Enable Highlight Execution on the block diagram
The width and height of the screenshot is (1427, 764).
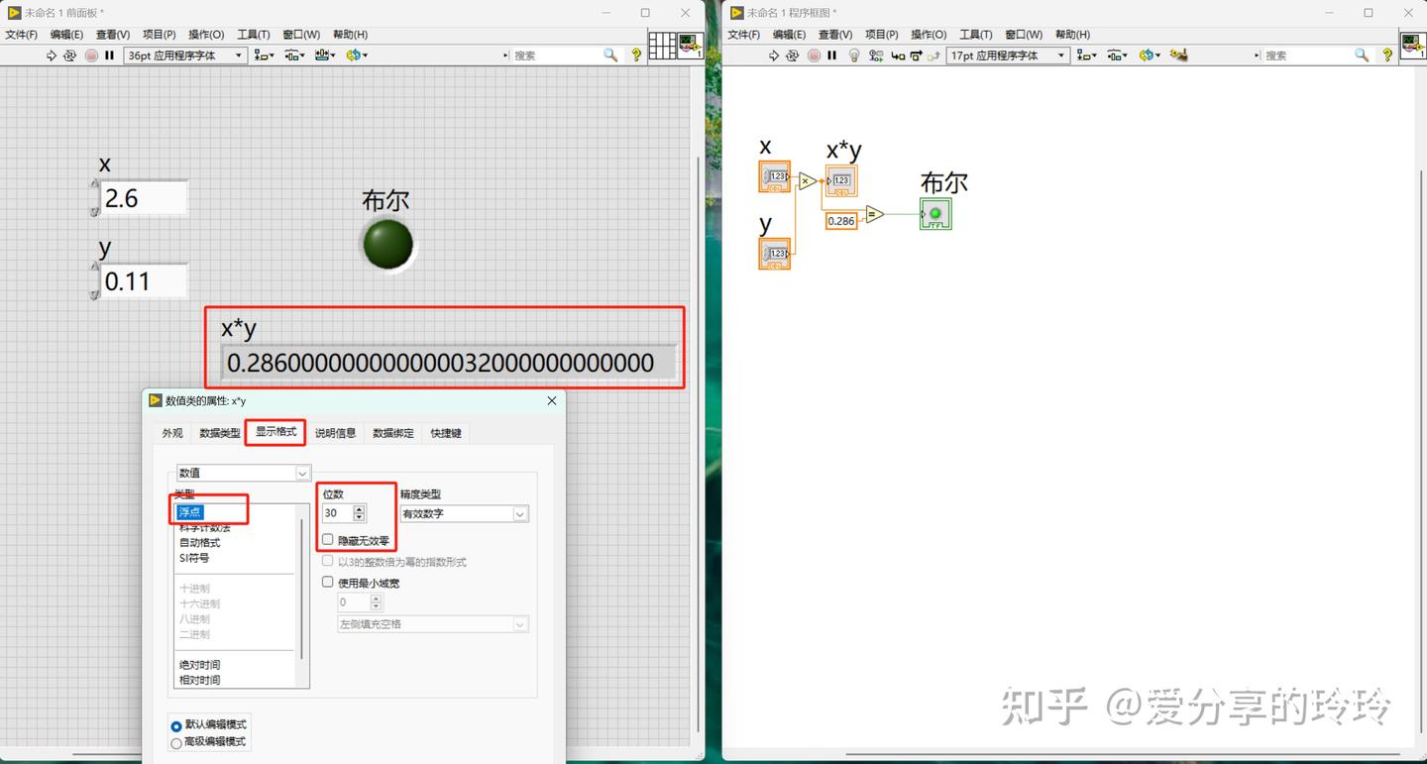[853, 55]
